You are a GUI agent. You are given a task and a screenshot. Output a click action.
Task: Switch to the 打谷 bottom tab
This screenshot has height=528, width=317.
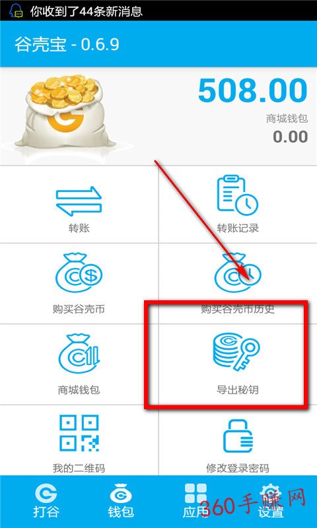click(x=46, y=502)
